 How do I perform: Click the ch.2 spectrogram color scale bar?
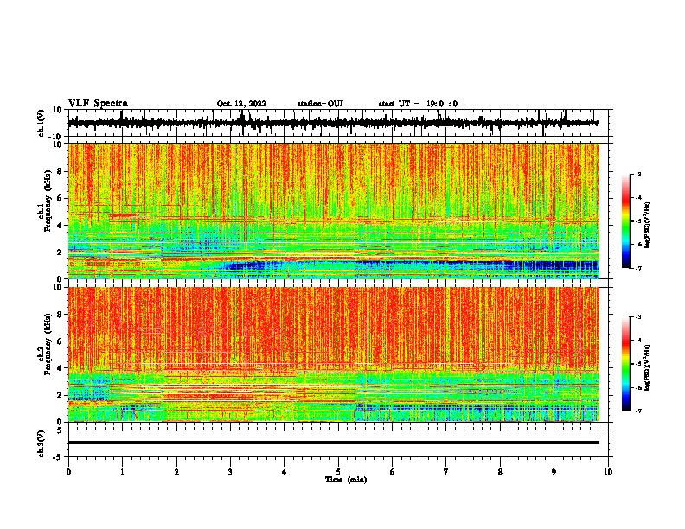coord(625,364)
